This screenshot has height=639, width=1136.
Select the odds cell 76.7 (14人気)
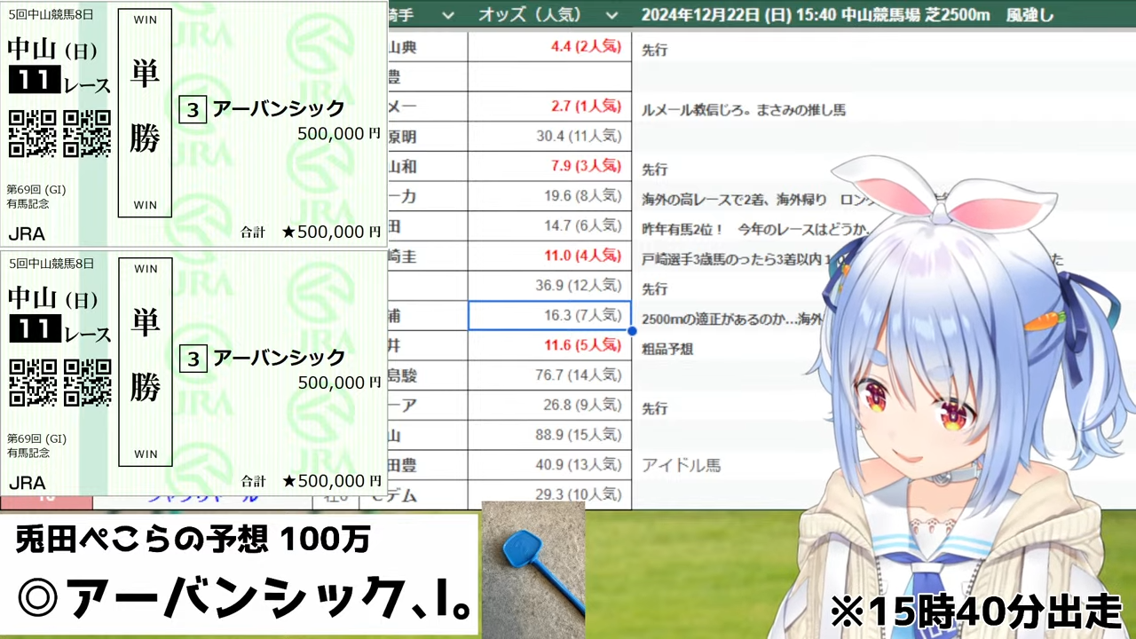[549, 375]
